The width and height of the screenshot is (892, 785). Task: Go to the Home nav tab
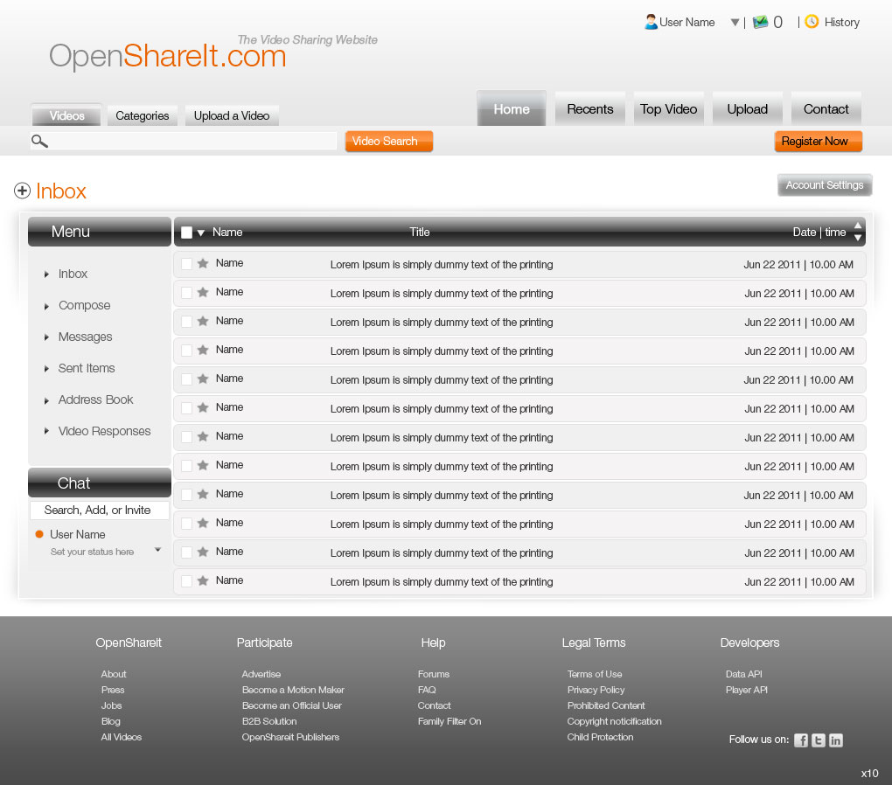[x=512, y=108]
